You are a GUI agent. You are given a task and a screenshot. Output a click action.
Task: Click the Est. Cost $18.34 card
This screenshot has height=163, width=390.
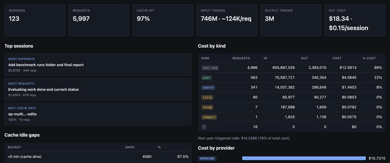tap(355, 20)
